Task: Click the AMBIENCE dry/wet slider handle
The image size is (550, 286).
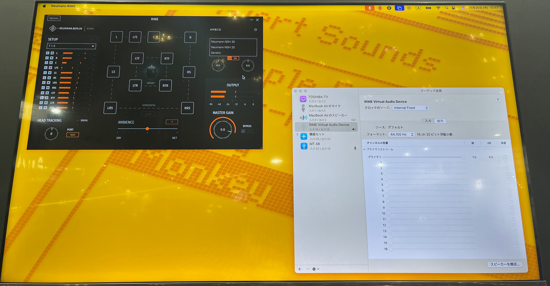Action: click(x=147, y=129)
